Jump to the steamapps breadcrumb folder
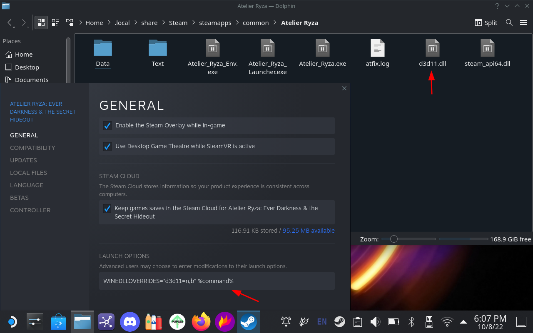The image size is (533, 333). coord(215,23)
